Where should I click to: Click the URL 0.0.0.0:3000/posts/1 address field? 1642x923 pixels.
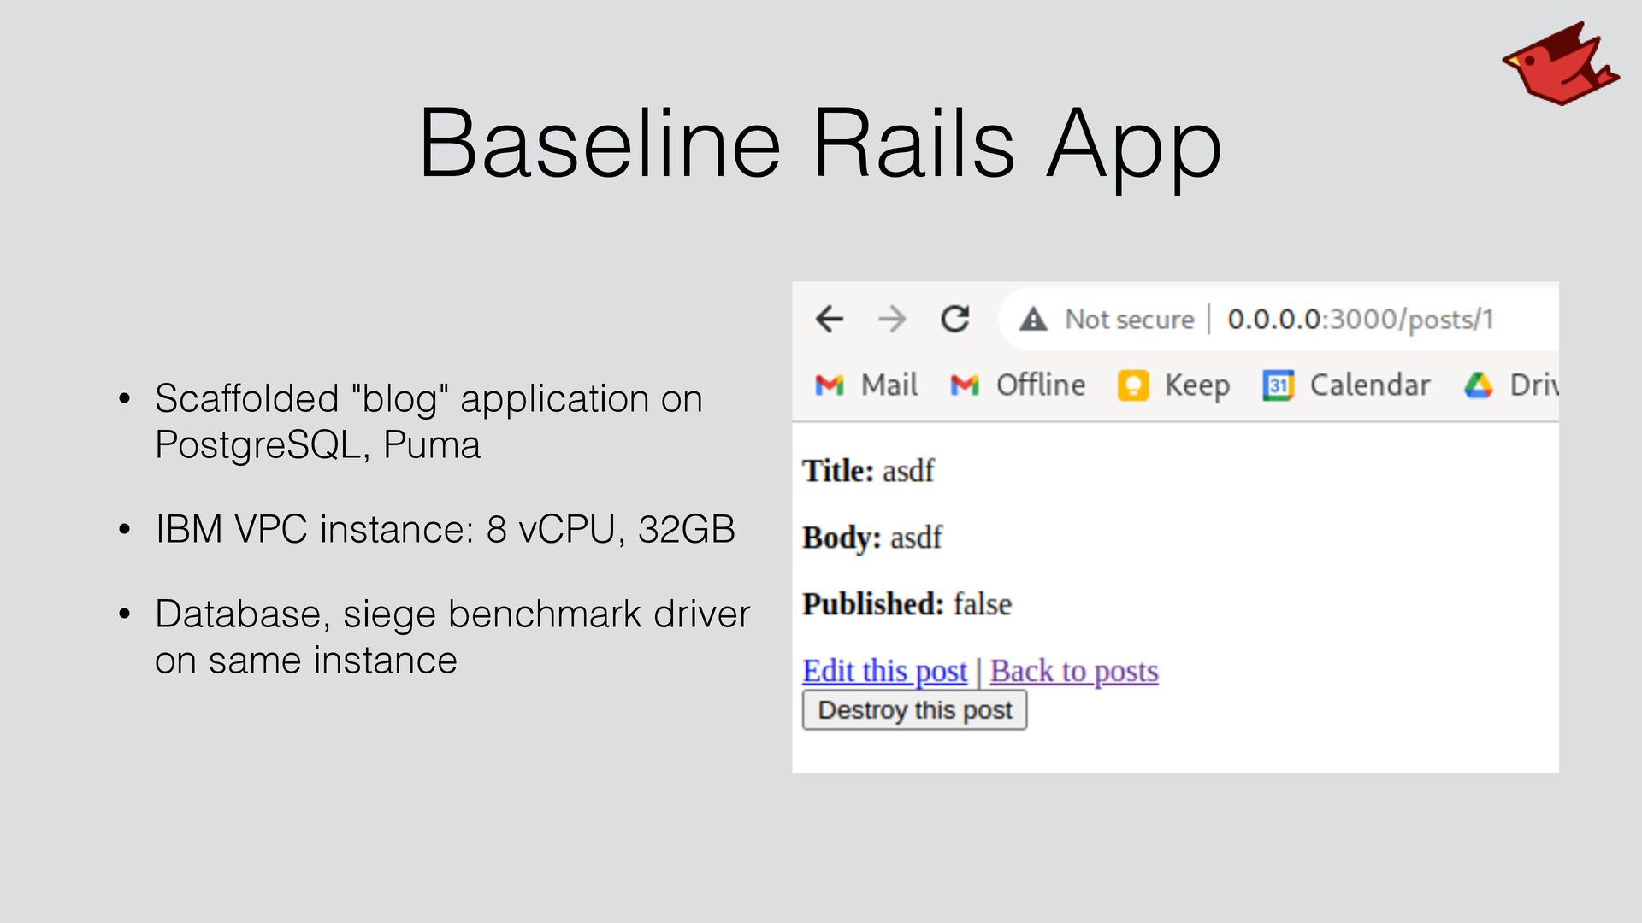coord(1360,319)
